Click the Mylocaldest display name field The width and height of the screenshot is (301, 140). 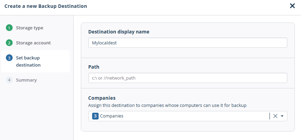click(x=188, y=43)
